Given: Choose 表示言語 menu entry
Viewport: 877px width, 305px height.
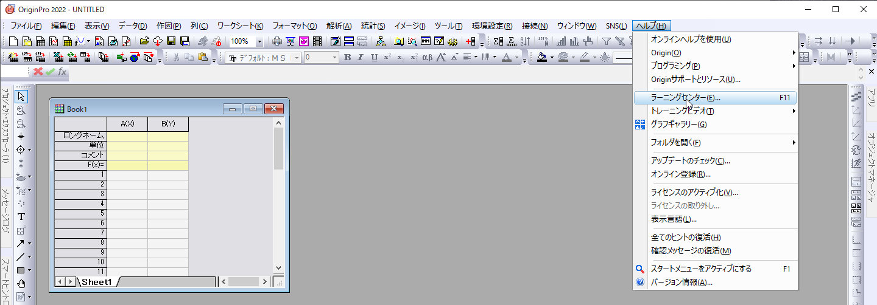Looking at the screenshot, I should (x=715, y=219).
